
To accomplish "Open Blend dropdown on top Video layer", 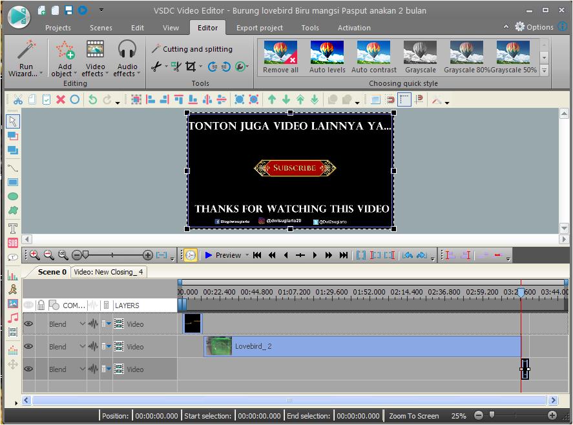I will 82,324.
